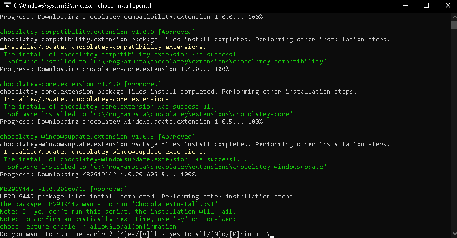
Task: Click 'KB2919442 v1.0.20160915 [Approved]' line
Action: click(64, 189)
